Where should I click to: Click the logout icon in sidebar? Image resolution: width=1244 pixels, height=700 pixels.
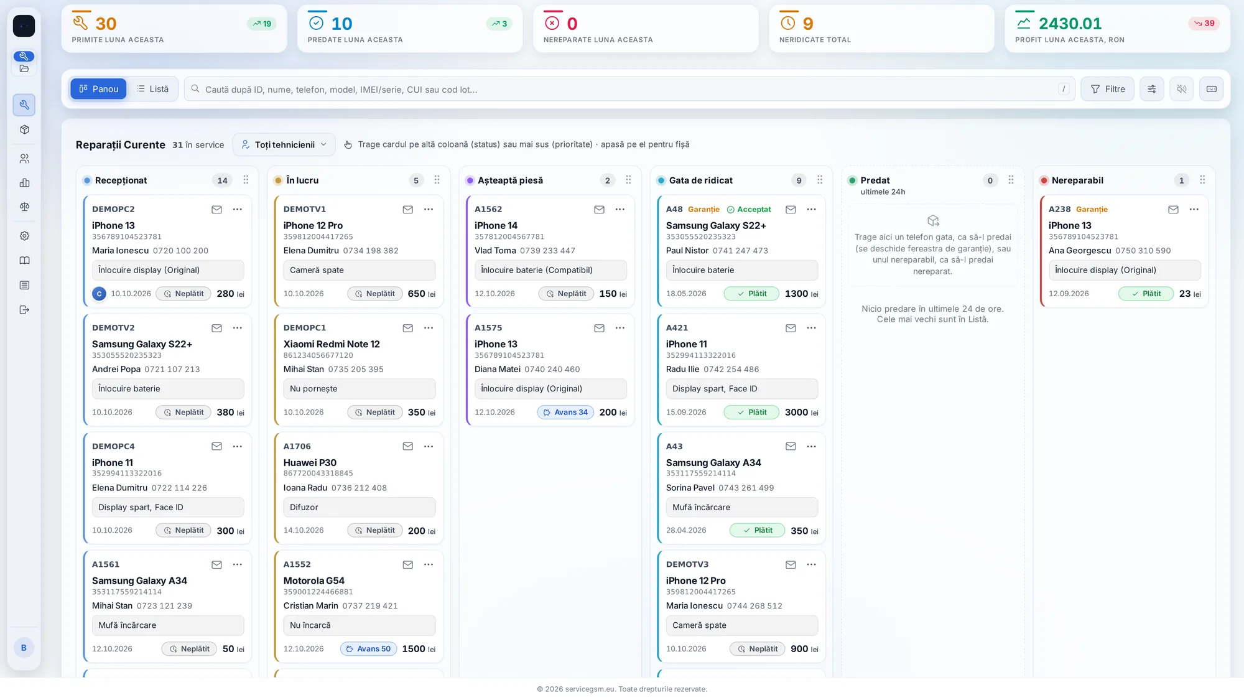pyautogui.click(x=24, y=310)
